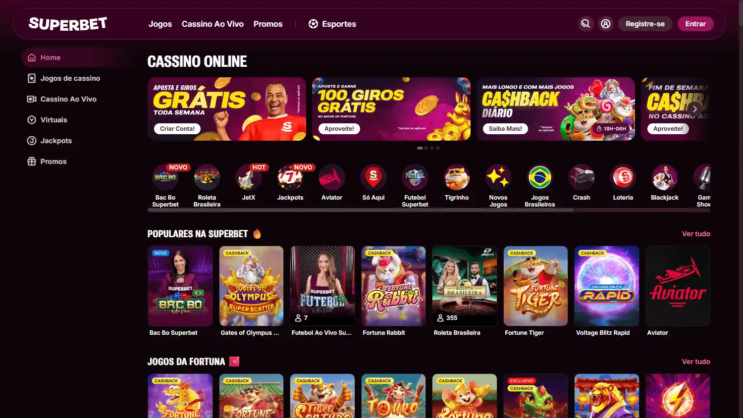Open the Fortune Rabbit game
Viewport: 743px width, 418px height.
(x=393, y=286)
